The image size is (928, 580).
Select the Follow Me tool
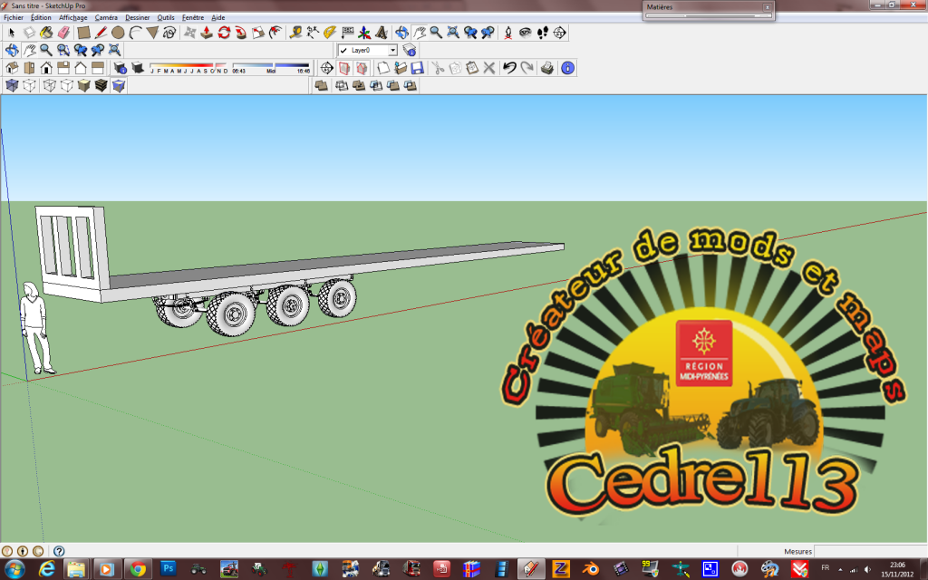241,33
